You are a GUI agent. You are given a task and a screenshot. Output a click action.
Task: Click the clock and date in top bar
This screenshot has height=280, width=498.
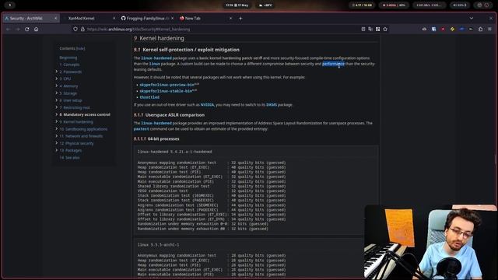tap(237, 5)
